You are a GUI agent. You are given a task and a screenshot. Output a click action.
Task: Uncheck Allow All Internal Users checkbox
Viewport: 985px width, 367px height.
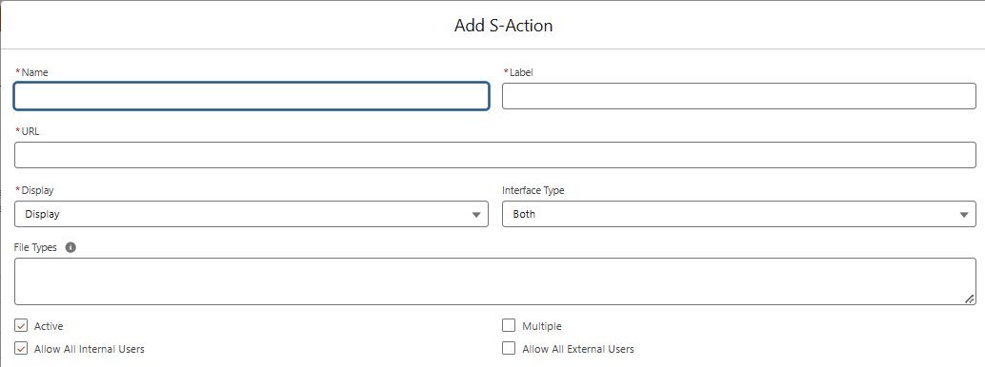coord(21,349)
